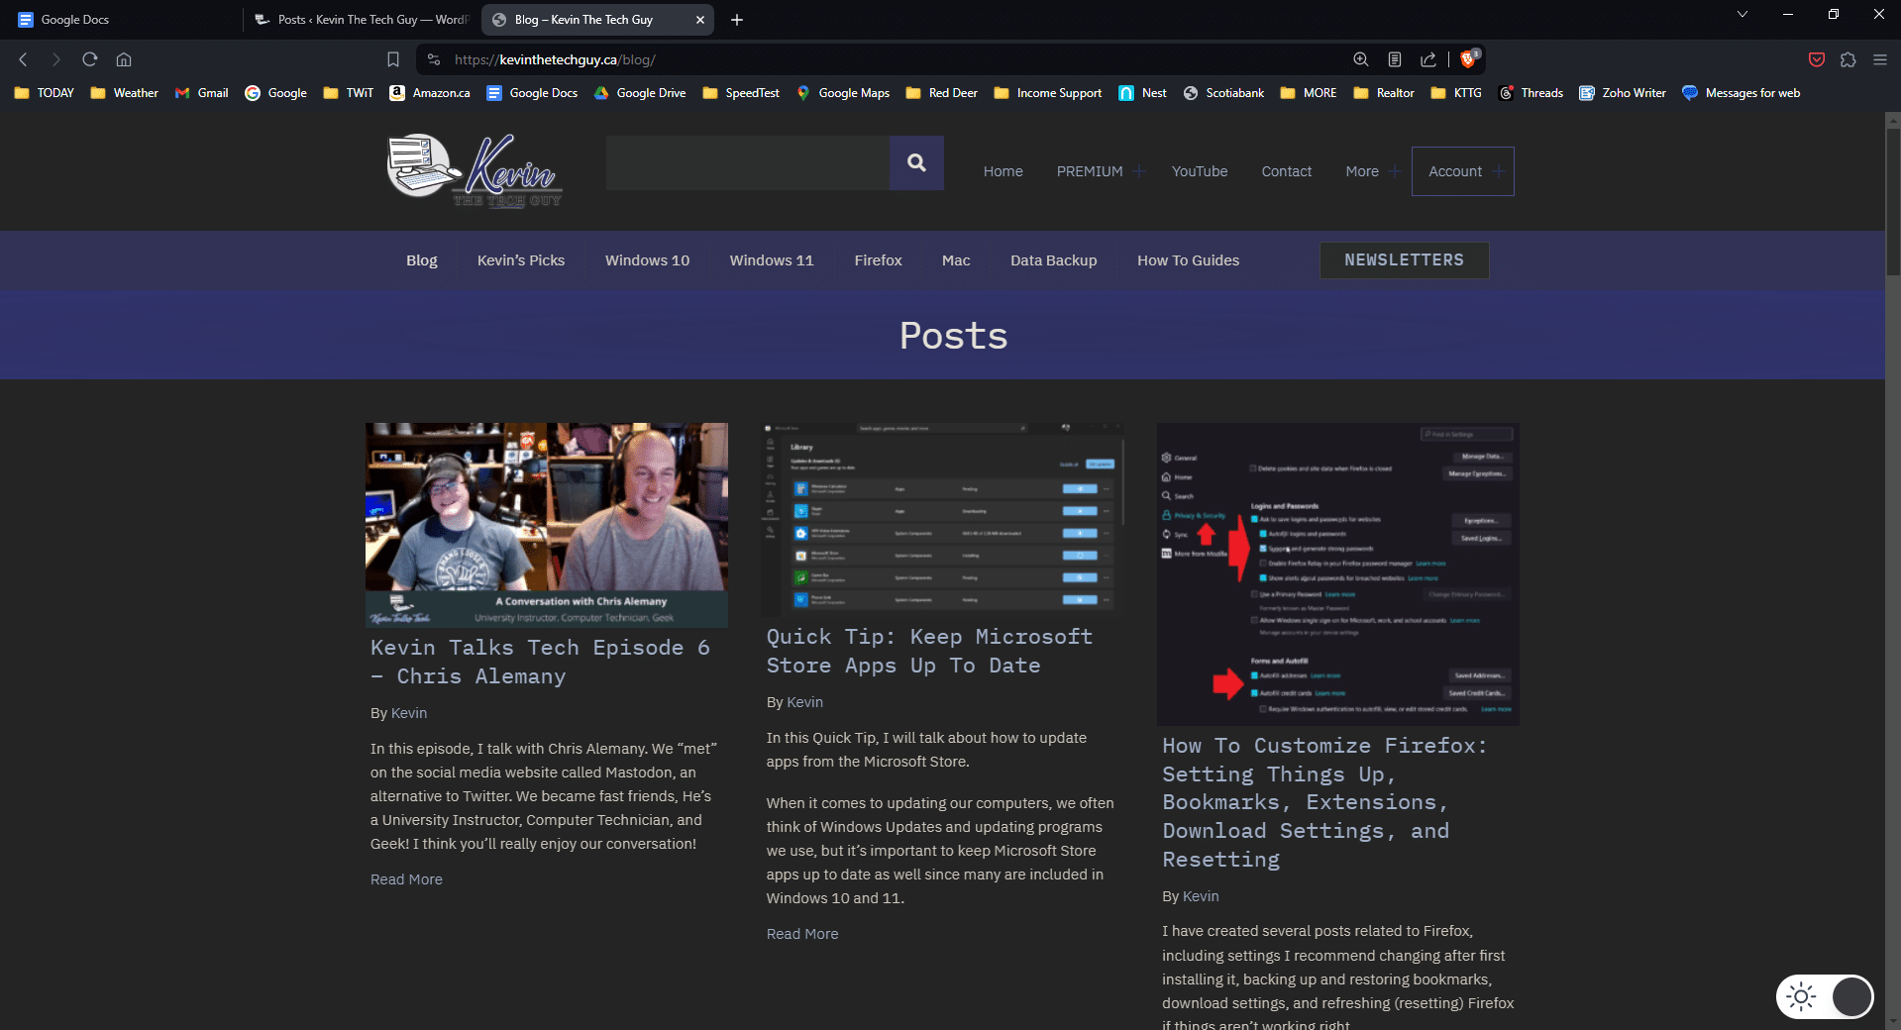Bookmark this page with bookmark icon
The width and height of the screenshot is (1901, 1030).
[393, 59]
